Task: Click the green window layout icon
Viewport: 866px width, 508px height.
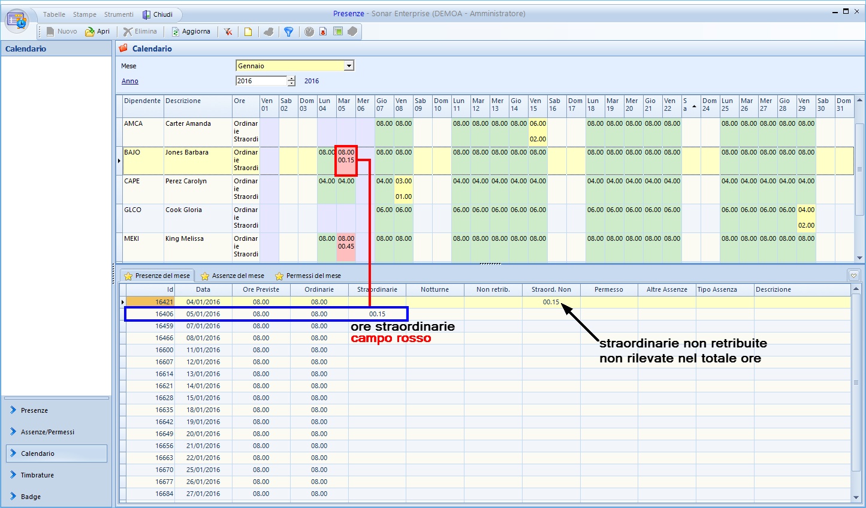Action: (x=338, y=32)
